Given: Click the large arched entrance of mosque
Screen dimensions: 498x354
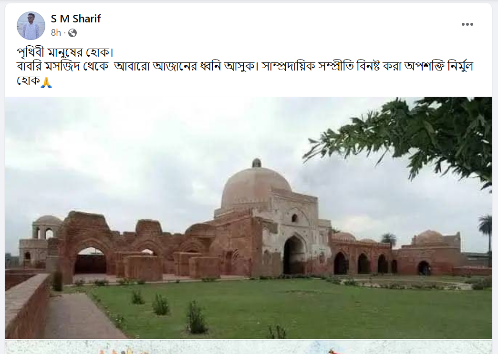Looking at the screenshot, I should point(294,255).
